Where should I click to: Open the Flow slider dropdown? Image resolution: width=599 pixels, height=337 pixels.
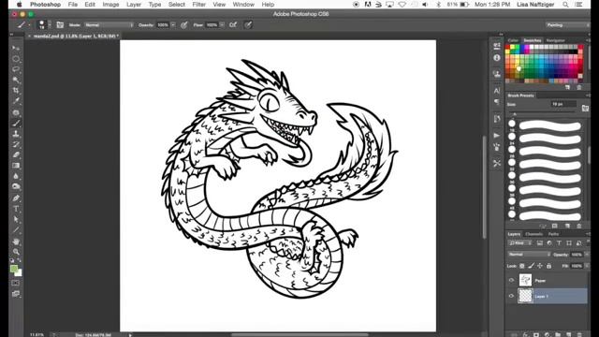[222, 25]
